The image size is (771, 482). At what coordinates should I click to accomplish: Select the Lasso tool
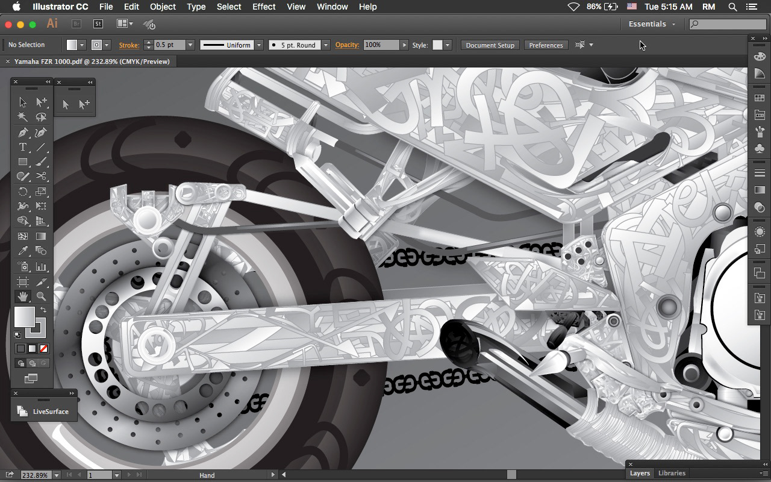pyautogui.click(x=41, y=117)
